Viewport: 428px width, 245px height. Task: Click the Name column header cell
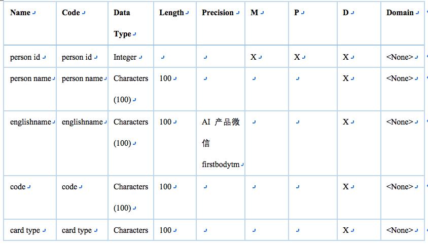30,23
